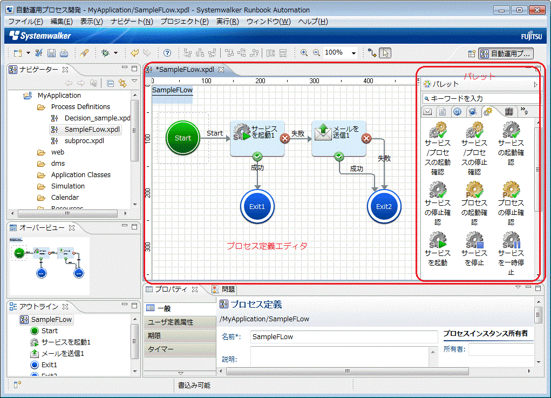
Task: Pick プロセスの停止確認 palette item
Action: [511, 203]
